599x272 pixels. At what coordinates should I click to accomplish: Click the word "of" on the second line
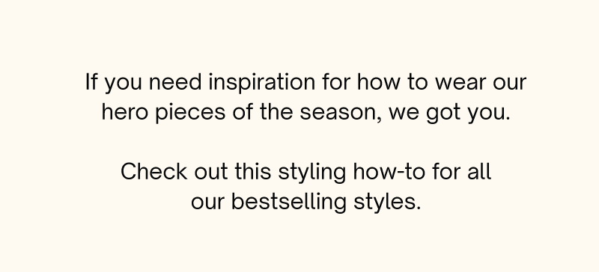(x=243, y=112)
